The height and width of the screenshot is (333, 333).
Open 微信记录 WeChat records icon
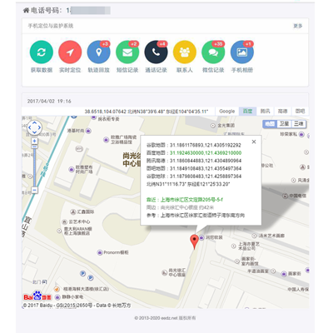pyautogui.click(x=213, y=52)
